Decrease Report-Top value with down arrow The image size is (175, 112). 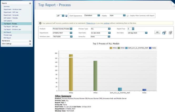tap(133, 29)
